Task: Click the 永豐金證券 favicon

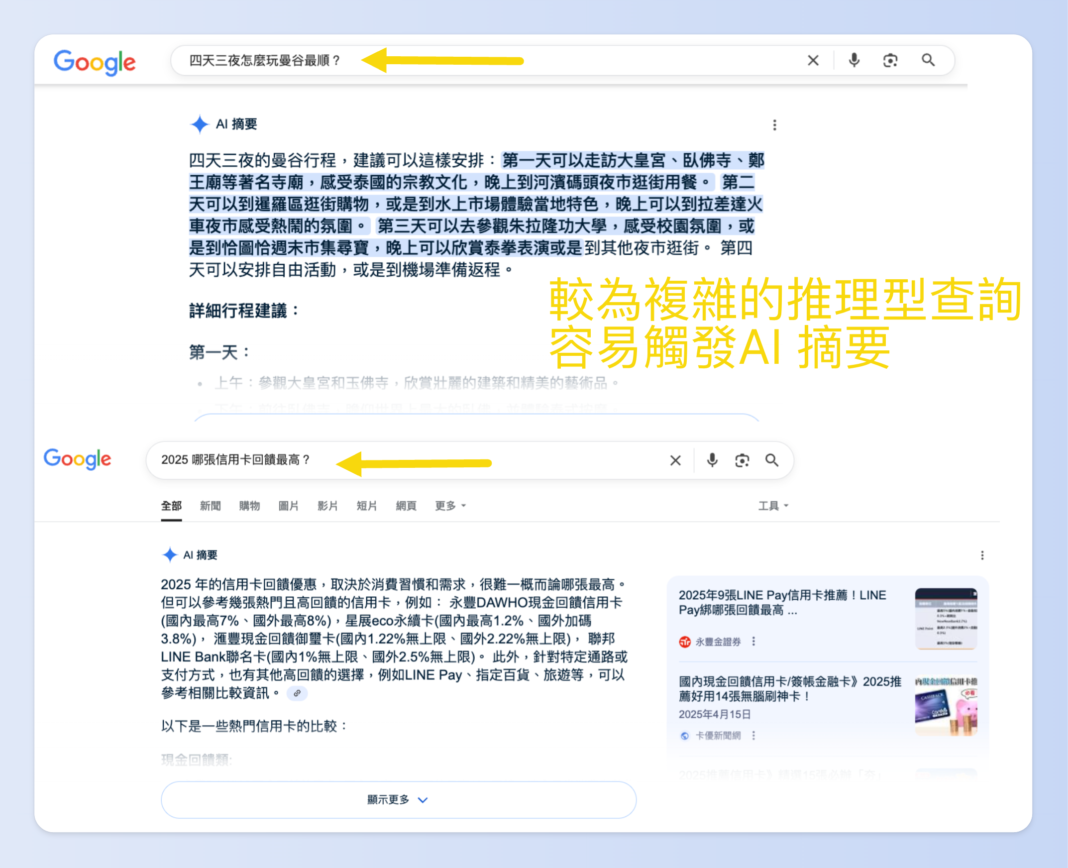Action: pos(684,642)
